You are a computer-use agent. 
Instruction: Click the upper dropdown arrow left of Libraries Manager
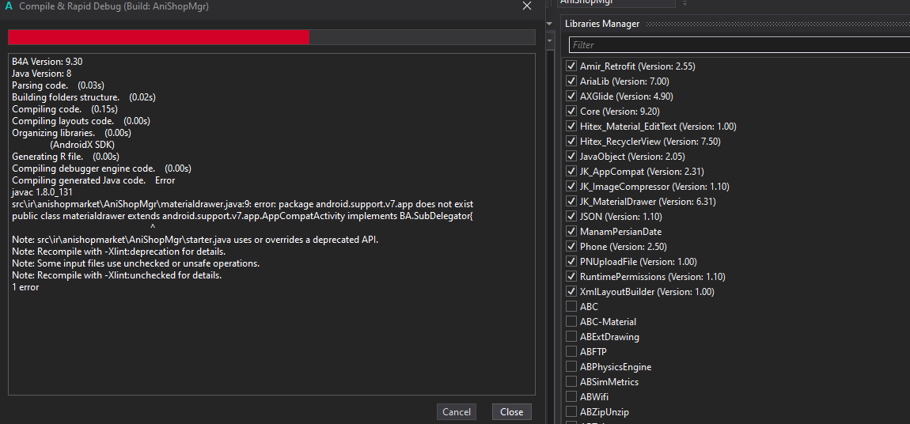(x=551, y=24)
